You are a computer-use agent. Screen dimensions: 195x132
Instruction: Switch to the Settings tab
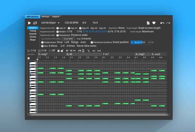click(x=45, y=17)
